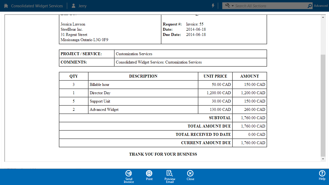Open the search section selector dropdown

coord(229,6)
